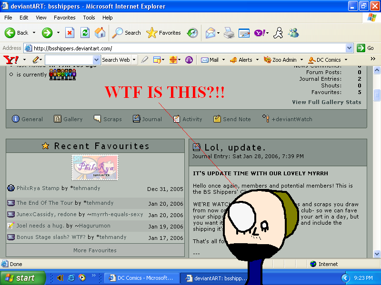Click Yahoo toolbar pop-up blocker window icon
381x285 pixels.
point(157,60)
